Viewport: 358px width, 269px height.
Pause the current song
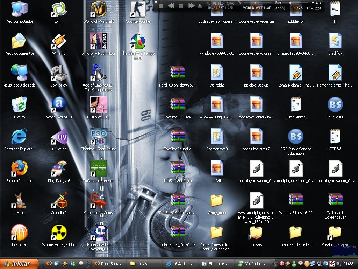181,6
